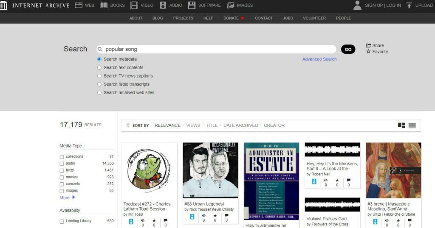Sort results by Views
435x228 pixels.
coord(193,125)
